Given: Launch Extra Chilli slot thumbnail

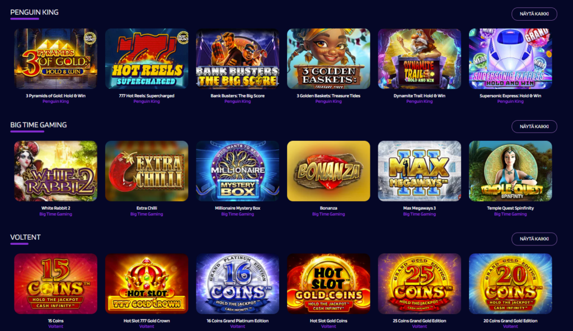Looking at the screenshot, I should tap(147, 171).
